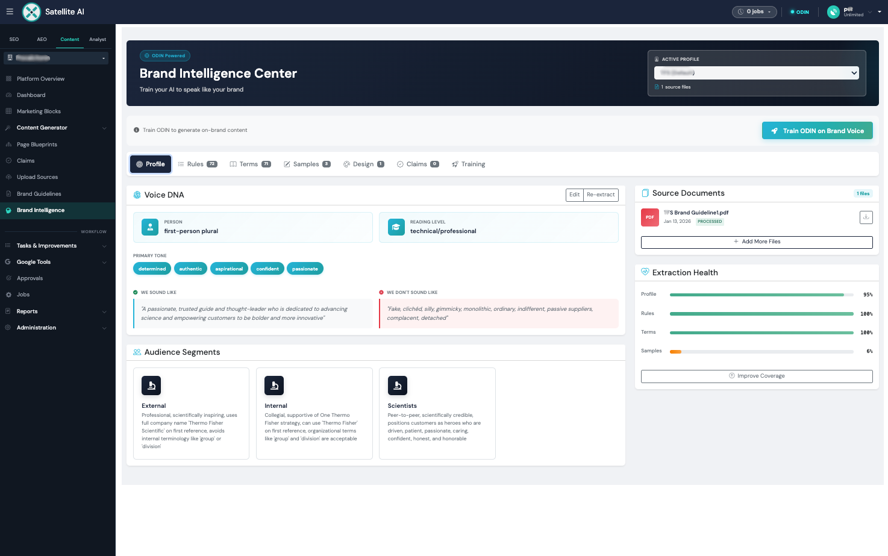This screenshot has height=556, width=888.
Task: Open the Terms tab
Action: click(250, 164)
